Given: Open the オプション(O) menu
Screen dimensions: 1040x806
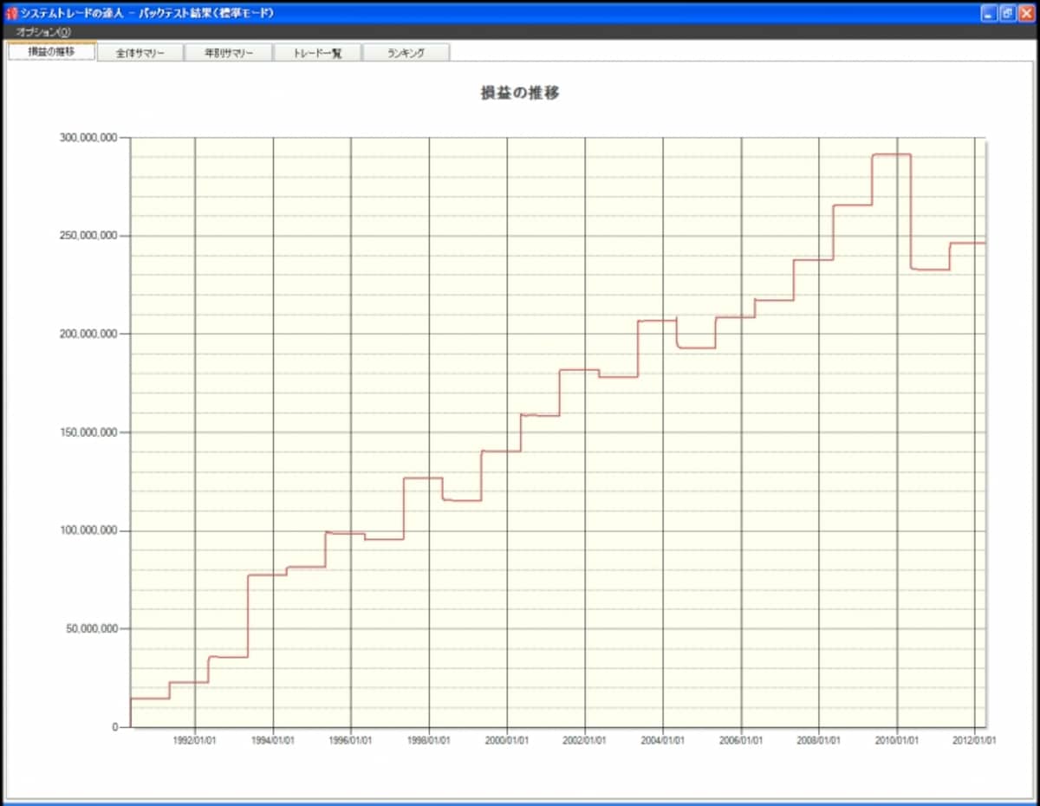Looking at the screenshot, I should (x=43, y=32).
